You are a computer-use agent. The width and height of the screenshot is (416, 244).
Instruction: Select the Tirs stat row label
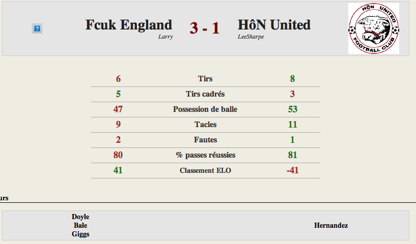205,79
